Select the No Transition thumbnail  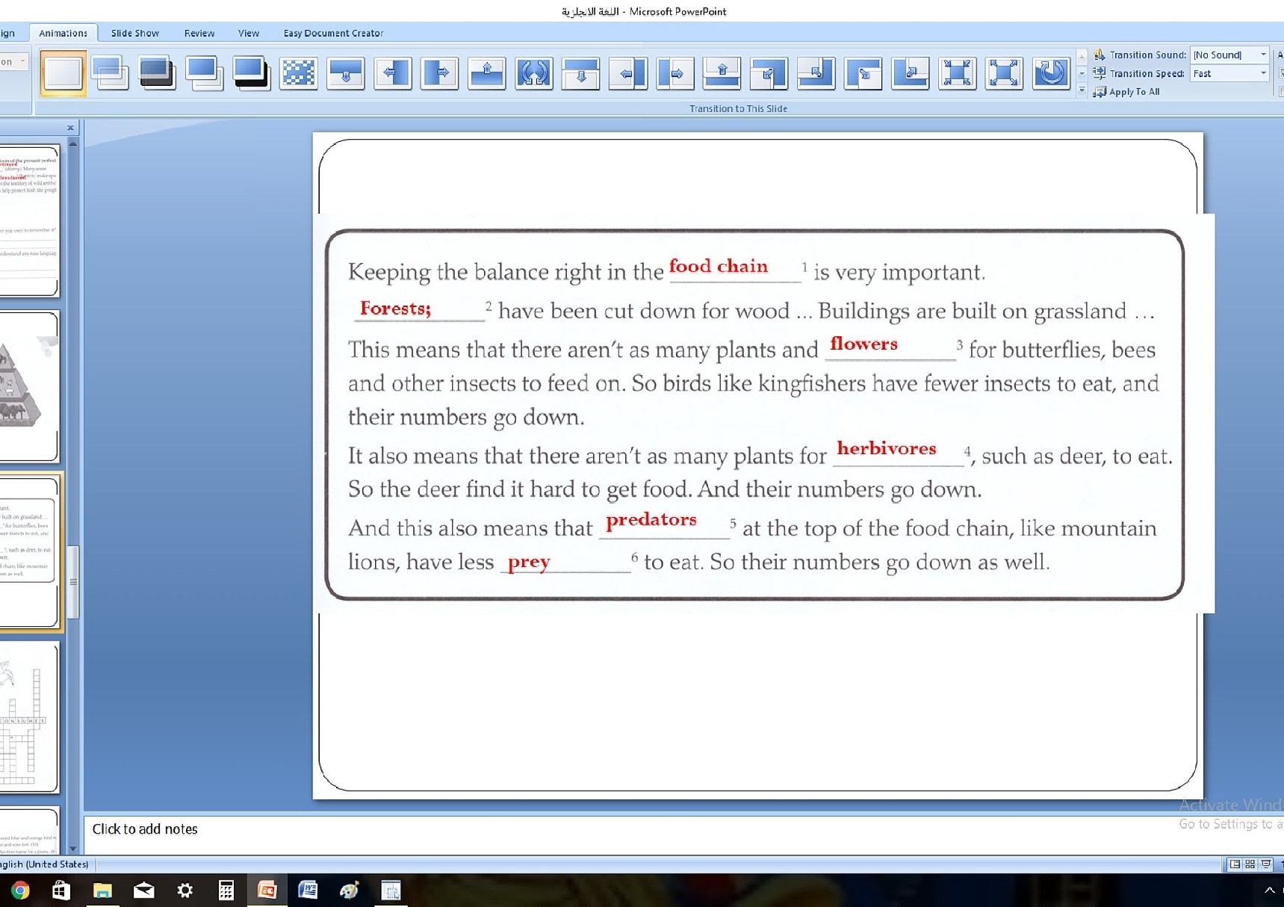[63, 73]
